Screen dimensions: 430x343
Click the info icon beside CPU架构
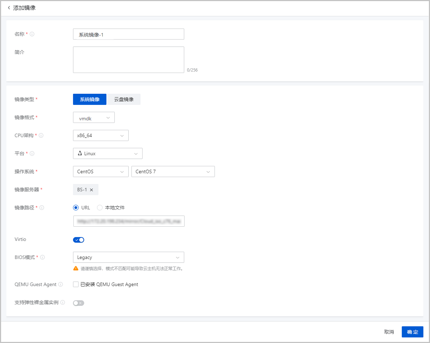click(41, 135)
